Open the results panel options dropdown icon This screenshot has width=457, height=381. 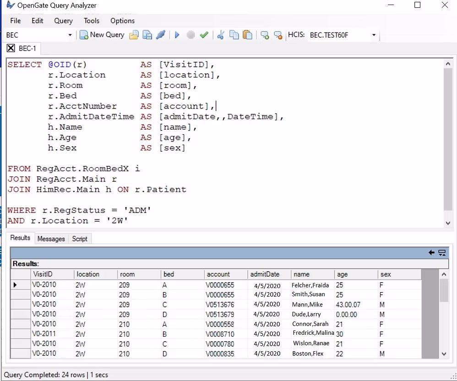pos(442,252)
